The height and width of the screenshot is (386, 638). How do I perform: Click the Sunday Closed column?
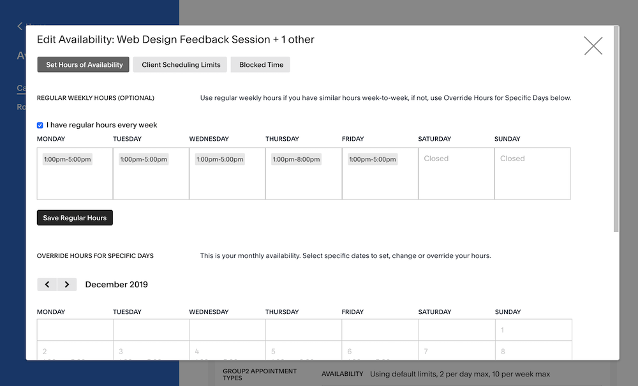click(532, 173)
